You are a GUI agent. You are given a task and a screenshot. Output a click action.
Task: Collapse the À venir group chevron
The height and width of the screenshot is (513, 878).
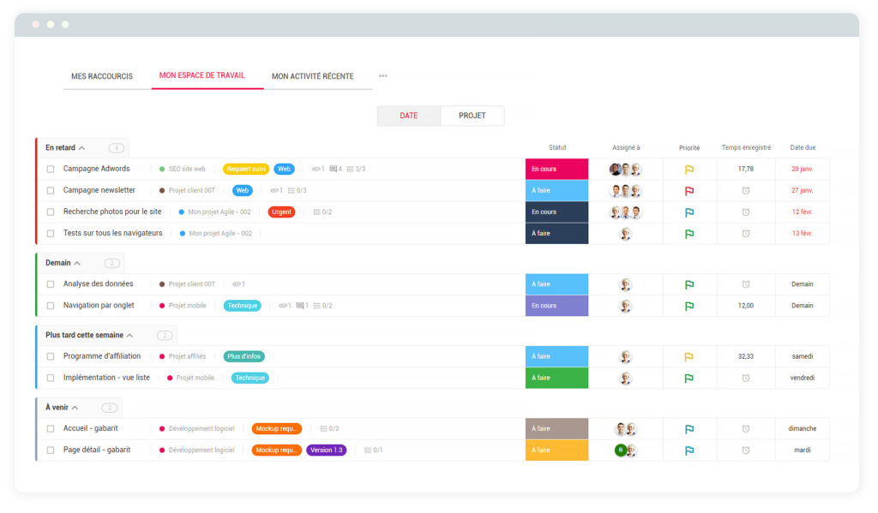pyautogui.click(x=75, y=408)
